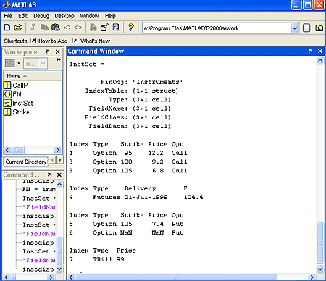Click Workspace horizontal scroll right arrow
326x281 pixels.
[58, 150]
